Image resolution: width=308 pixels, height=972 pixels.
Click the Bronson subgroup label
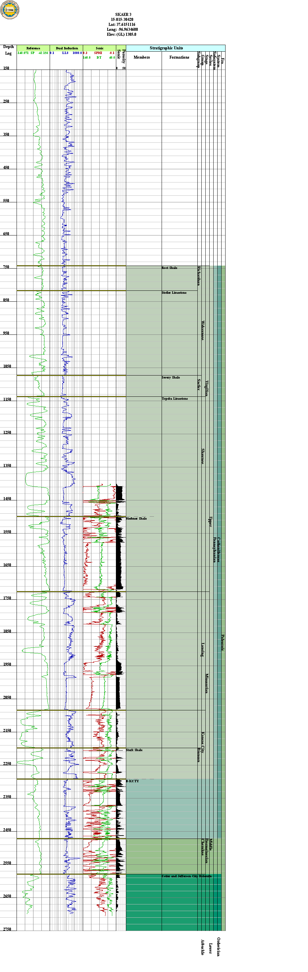[x=198, y=755]
